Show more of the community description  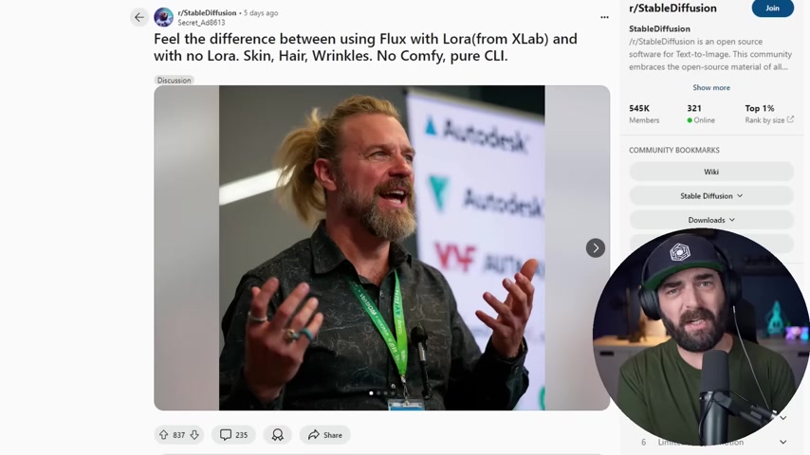click(711, 87)
